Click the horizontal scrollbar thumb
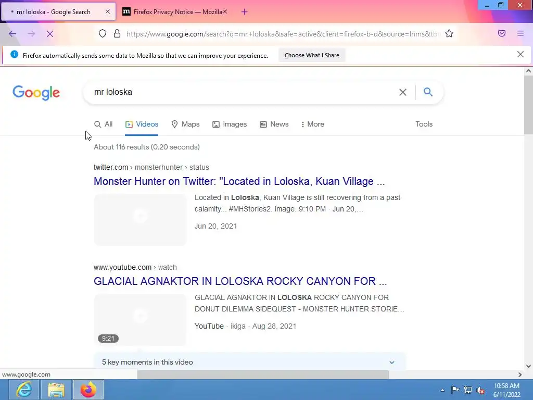The image size is (533, 400). pos(263,374)
